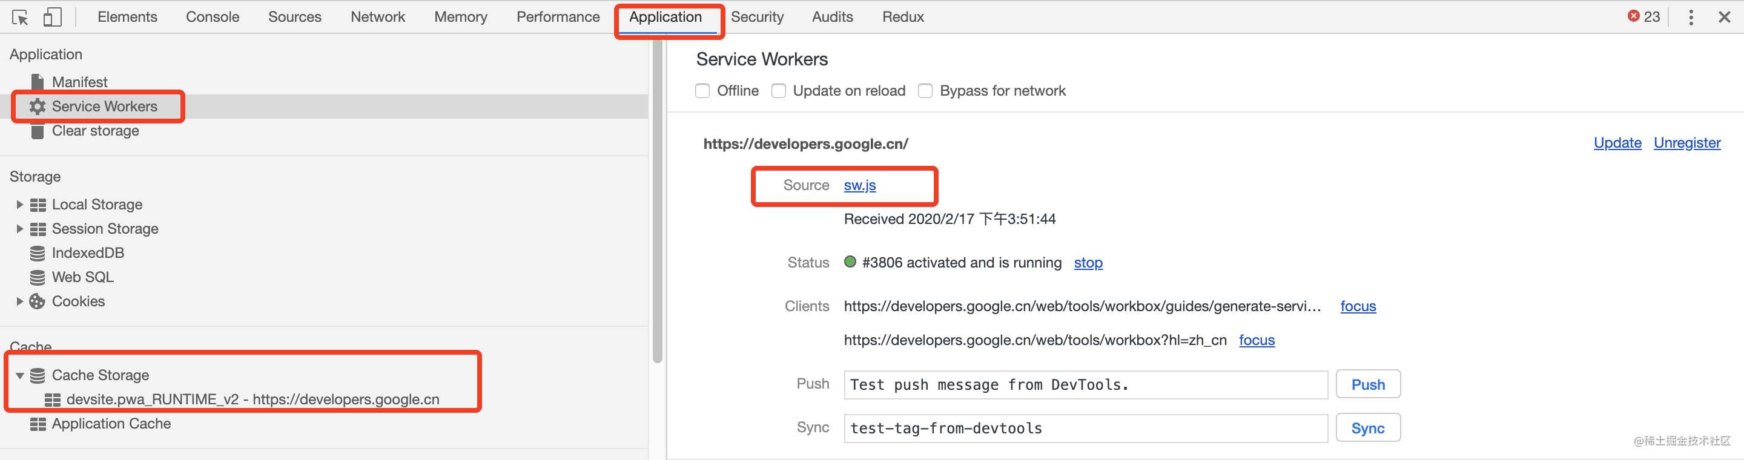Click the push message input field
Image resolution: width=1744 pixels, height=460 pixels.
tap(1085, 384)
